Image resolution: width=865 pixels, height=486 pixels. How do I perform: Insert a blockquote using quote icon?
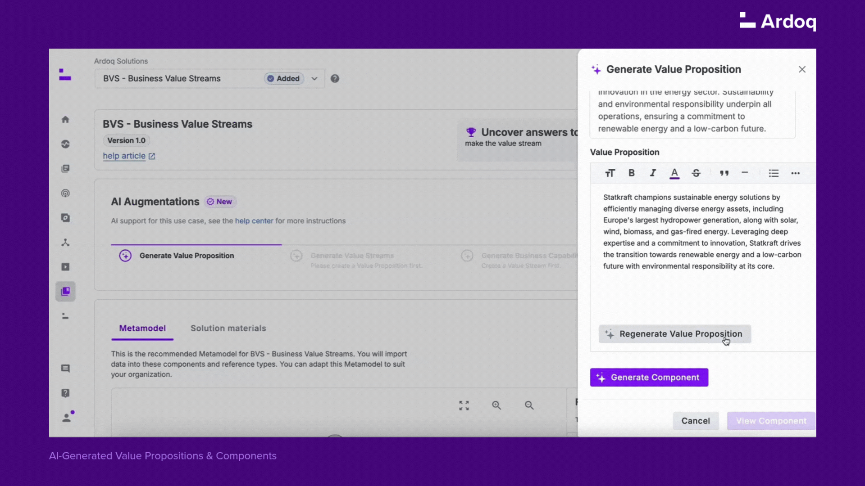[724, 173]
